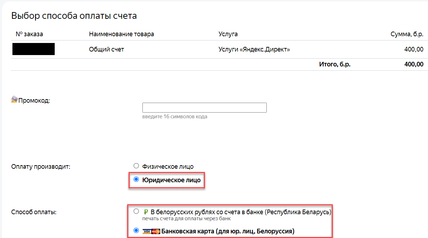Choose Банковская карта payment option
This screenshot has width=428, height=238.
136,231
